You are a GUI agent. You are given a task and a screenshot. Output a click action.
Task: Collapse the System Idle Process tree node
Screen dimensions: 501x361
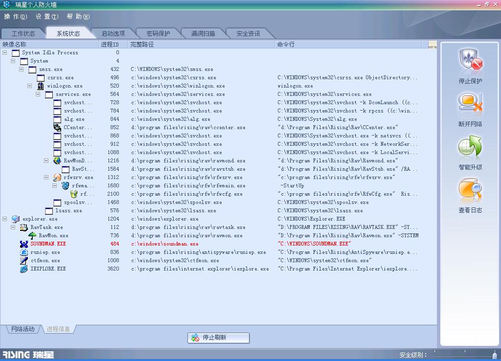tap(5, 52)
